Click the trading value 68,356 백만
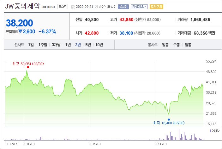 click(204, 33)
